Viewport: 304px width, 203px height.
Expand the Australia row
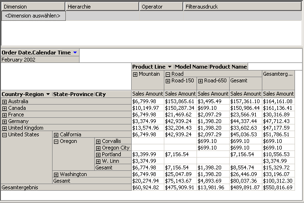coord(5,101)
